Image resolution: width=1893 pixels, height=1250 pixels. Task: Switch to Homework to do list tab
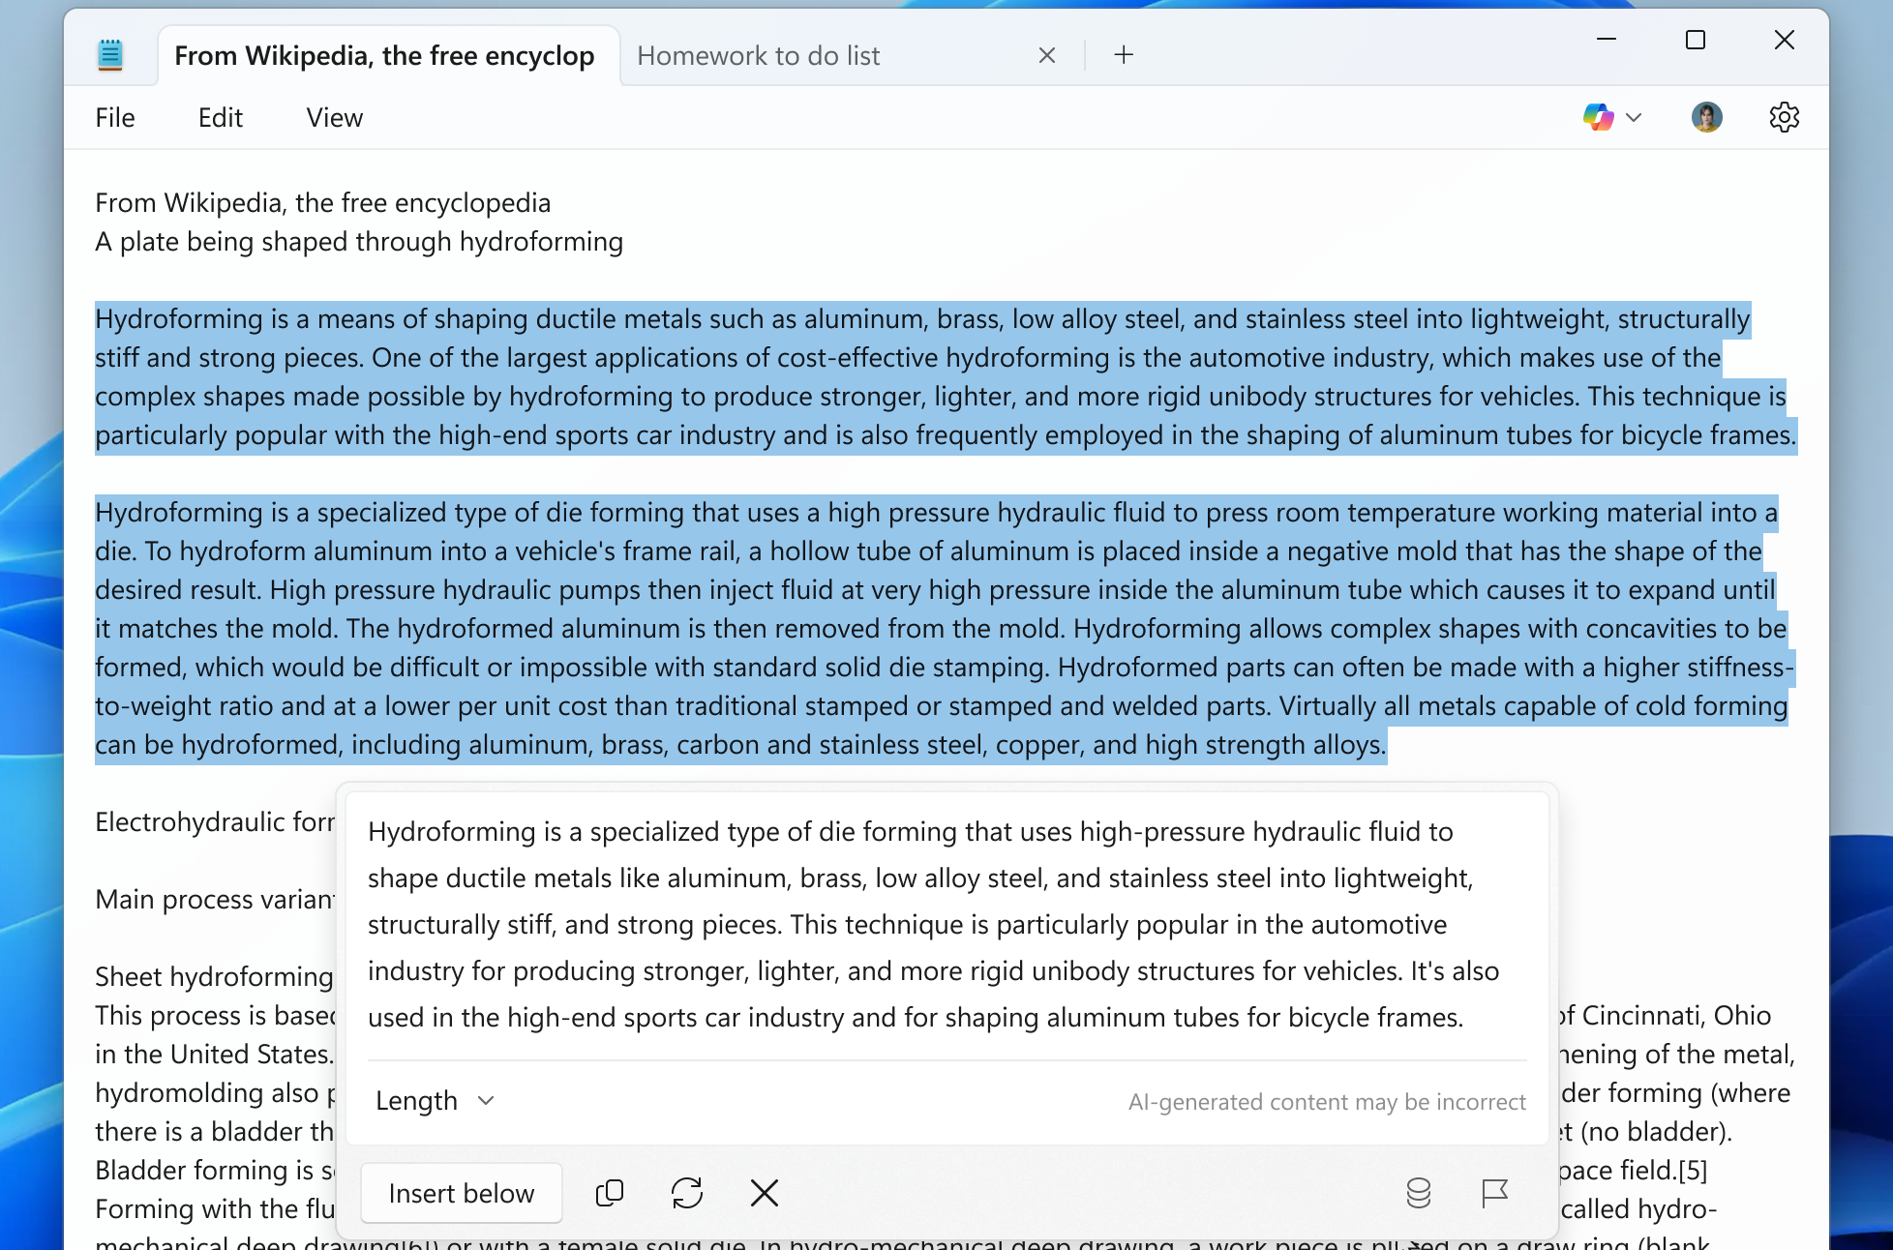click(758, 55)
